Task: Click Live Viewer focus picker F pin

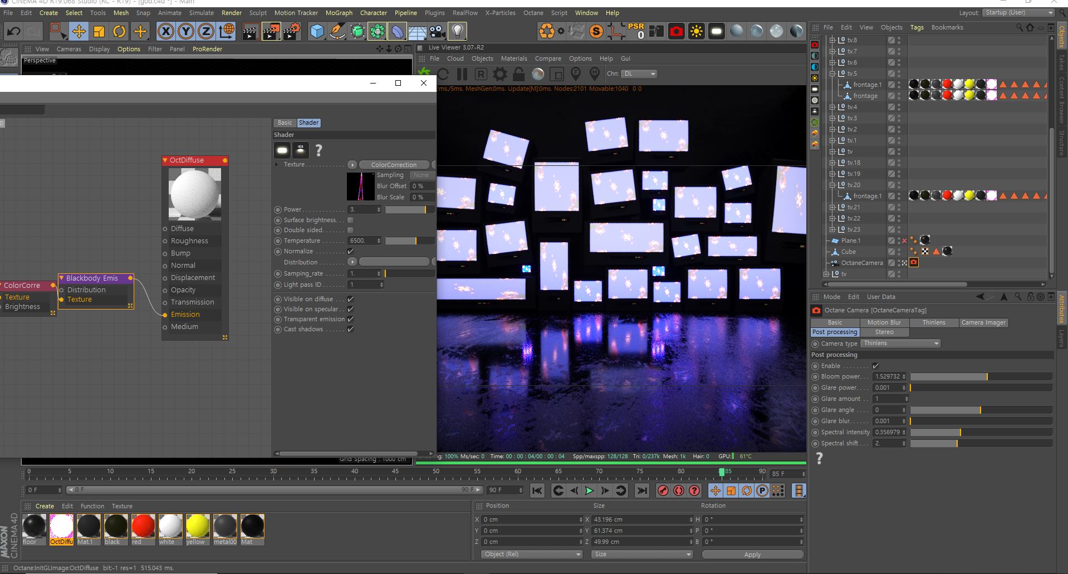Action: pos(576,73)
